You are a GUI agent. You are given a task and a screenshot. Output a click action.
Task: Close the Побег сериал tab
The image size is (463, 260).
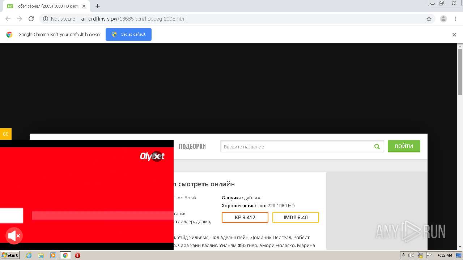[84, 6]
